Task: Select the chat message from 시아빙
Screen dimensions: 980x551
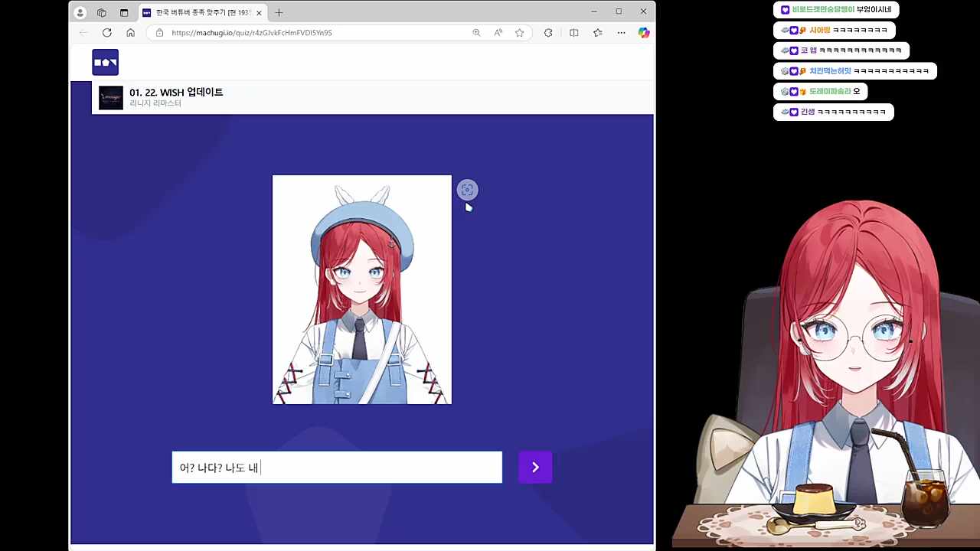Action: click(x=834, y=31)
